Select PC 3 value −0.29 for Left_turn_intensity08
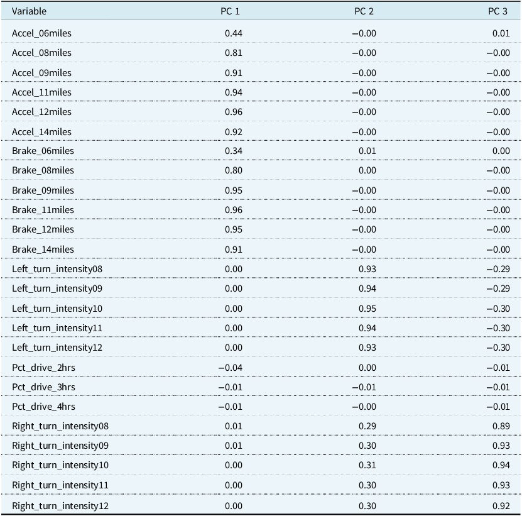Screen dimensions: 522x516 click(498, 269)
